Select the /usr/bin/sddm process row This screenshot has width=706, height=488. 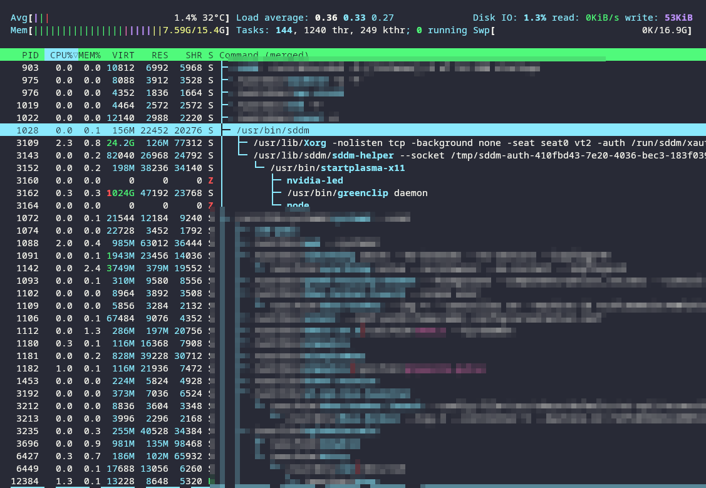[353, 130]
